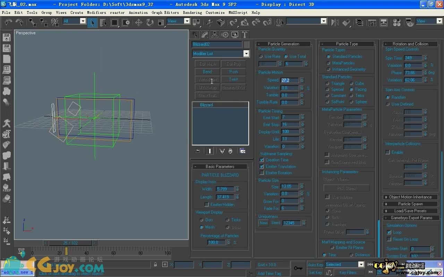The height and width of the screenshot is (277, 444).
Task: Open the Graph Editors menu
Action: pos(165,12)
